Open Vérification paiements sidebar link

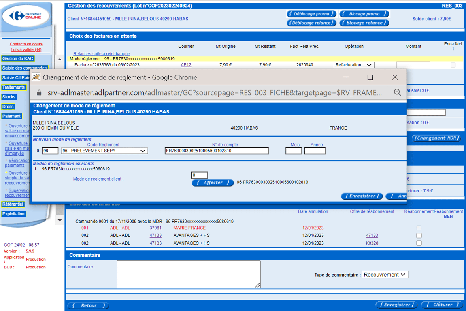17,163
